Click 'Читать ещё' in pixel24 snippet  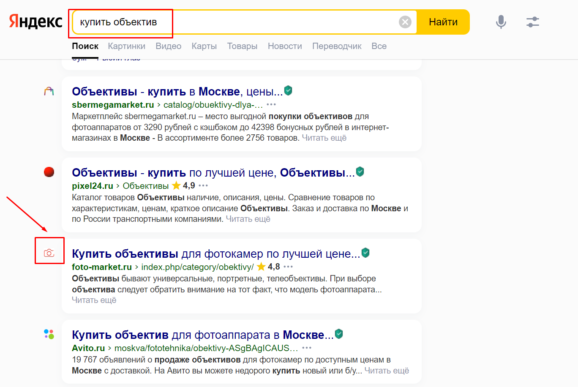click(x=248, y=219)
